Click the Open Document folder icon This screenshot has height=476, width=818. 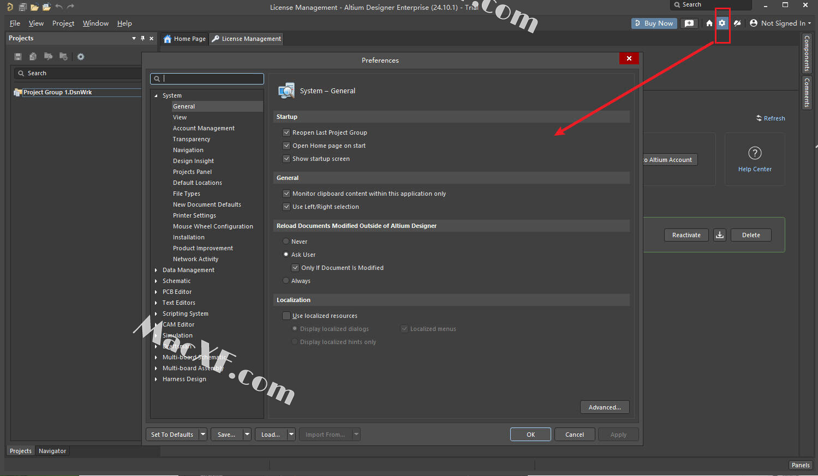click(x=34, y=7)
